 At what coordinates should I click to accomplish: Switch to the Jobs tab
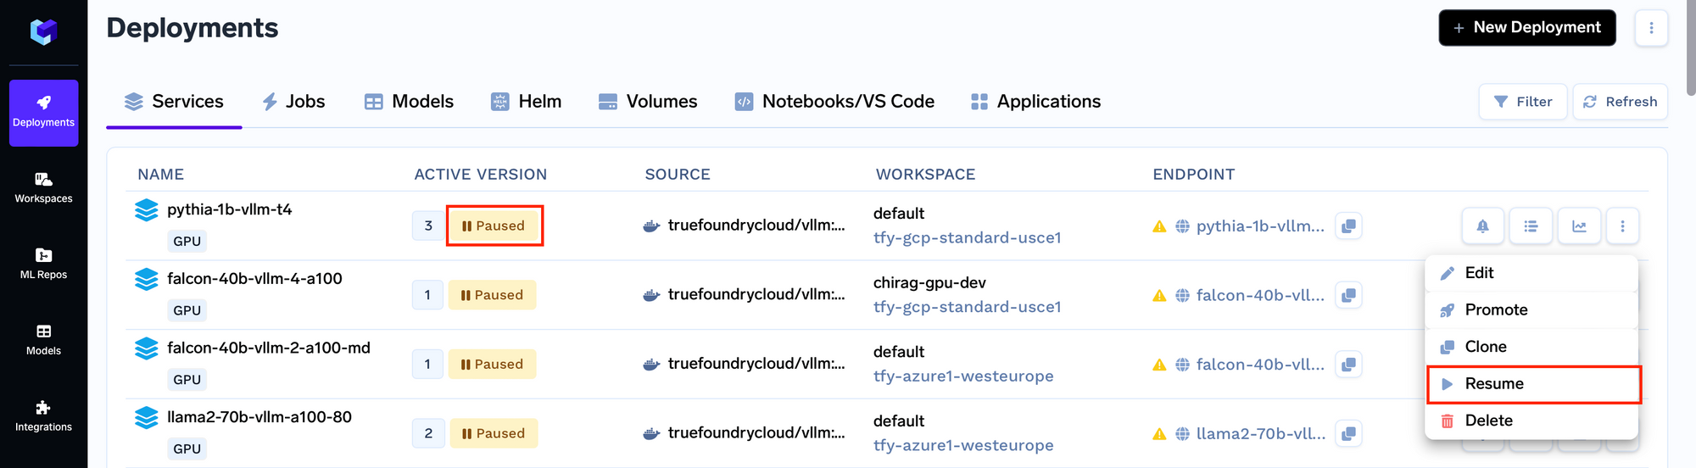(x=293, y=102)
